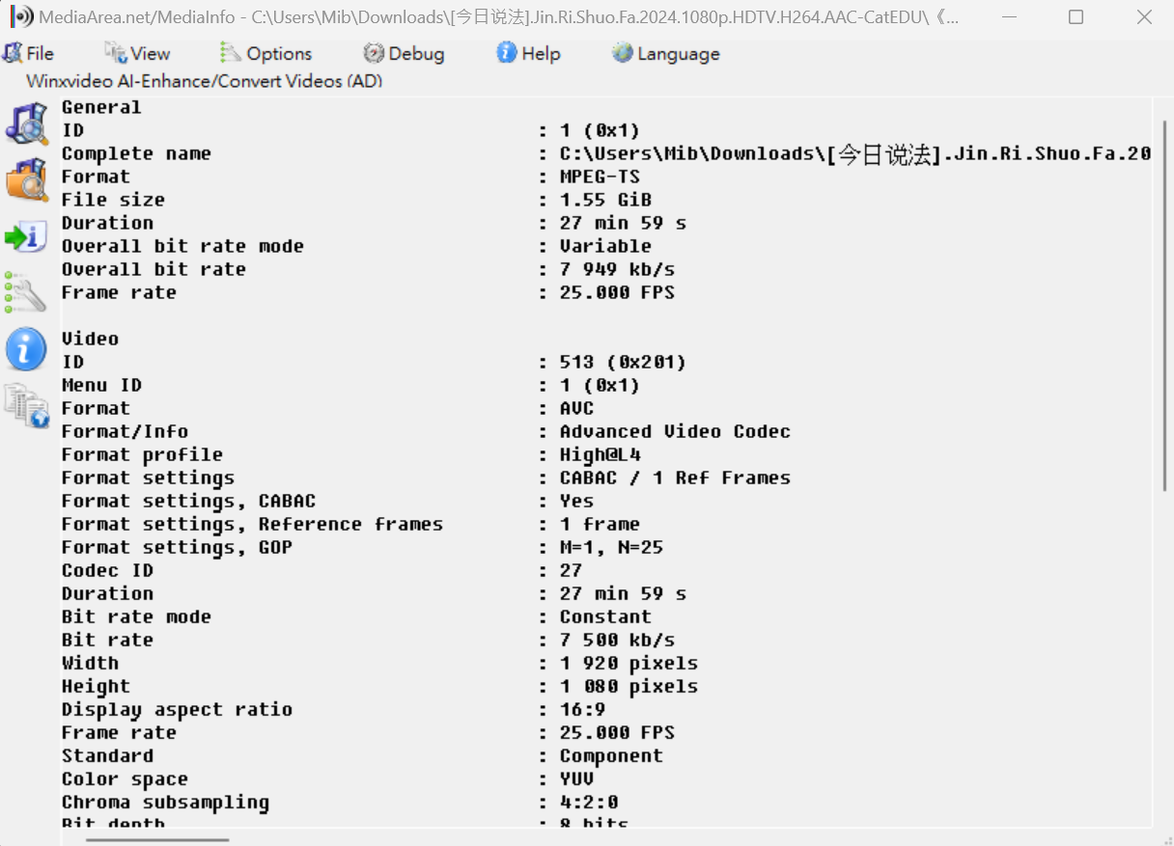The height and width of the screenshot is (846, 1174).
Task: Click the "Advanced Video Codec" value
Action: click(675, 431)
